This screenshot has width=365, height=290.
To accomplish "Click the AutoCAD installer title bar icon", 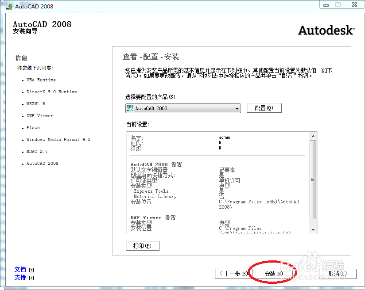I will pyautogui.click(x=9, y=6).
